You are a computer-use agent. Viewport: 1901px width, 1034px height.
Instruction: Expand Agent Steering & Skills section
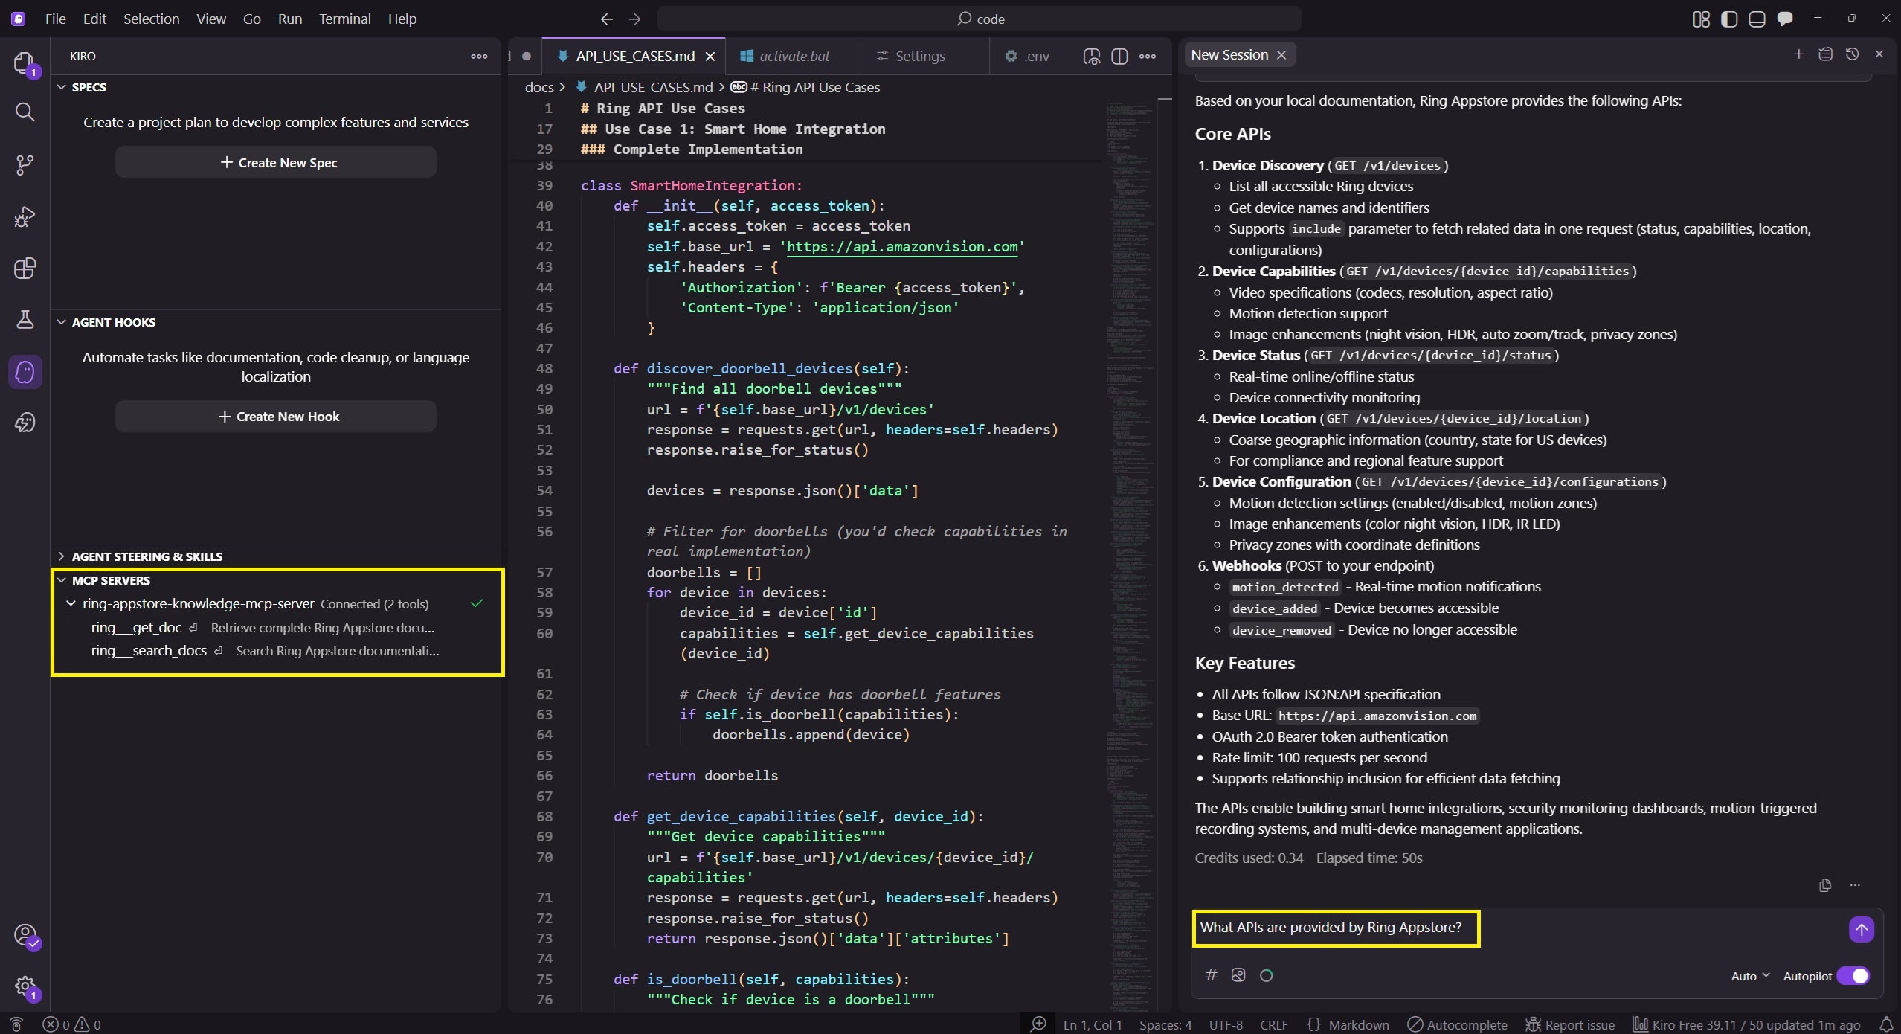[x=147, y=556]
